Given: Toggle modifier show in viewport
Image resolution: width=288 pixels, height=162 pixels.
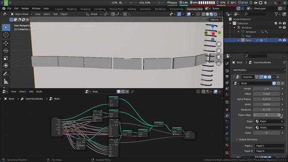Looking at the screenshot, I should click(x=265, y=77).
